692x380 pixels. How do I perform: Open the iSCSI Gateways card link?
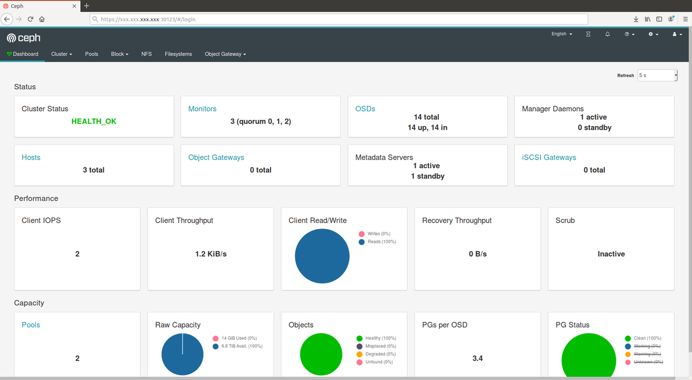(x=549, y=157)
